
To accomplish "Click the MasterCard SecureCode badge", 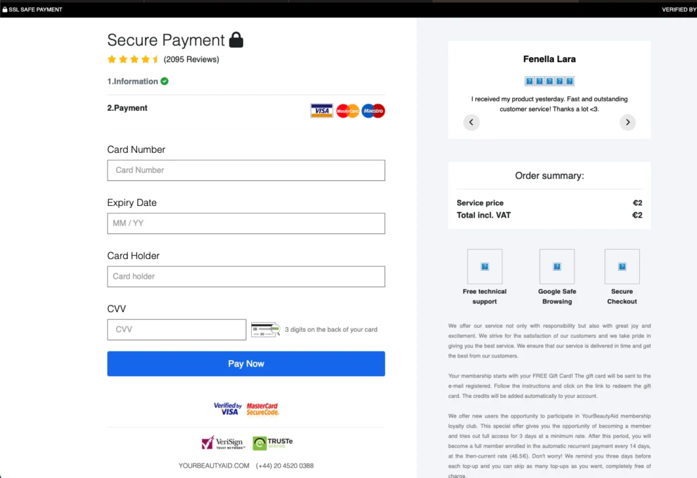I will tap(263, 409).
